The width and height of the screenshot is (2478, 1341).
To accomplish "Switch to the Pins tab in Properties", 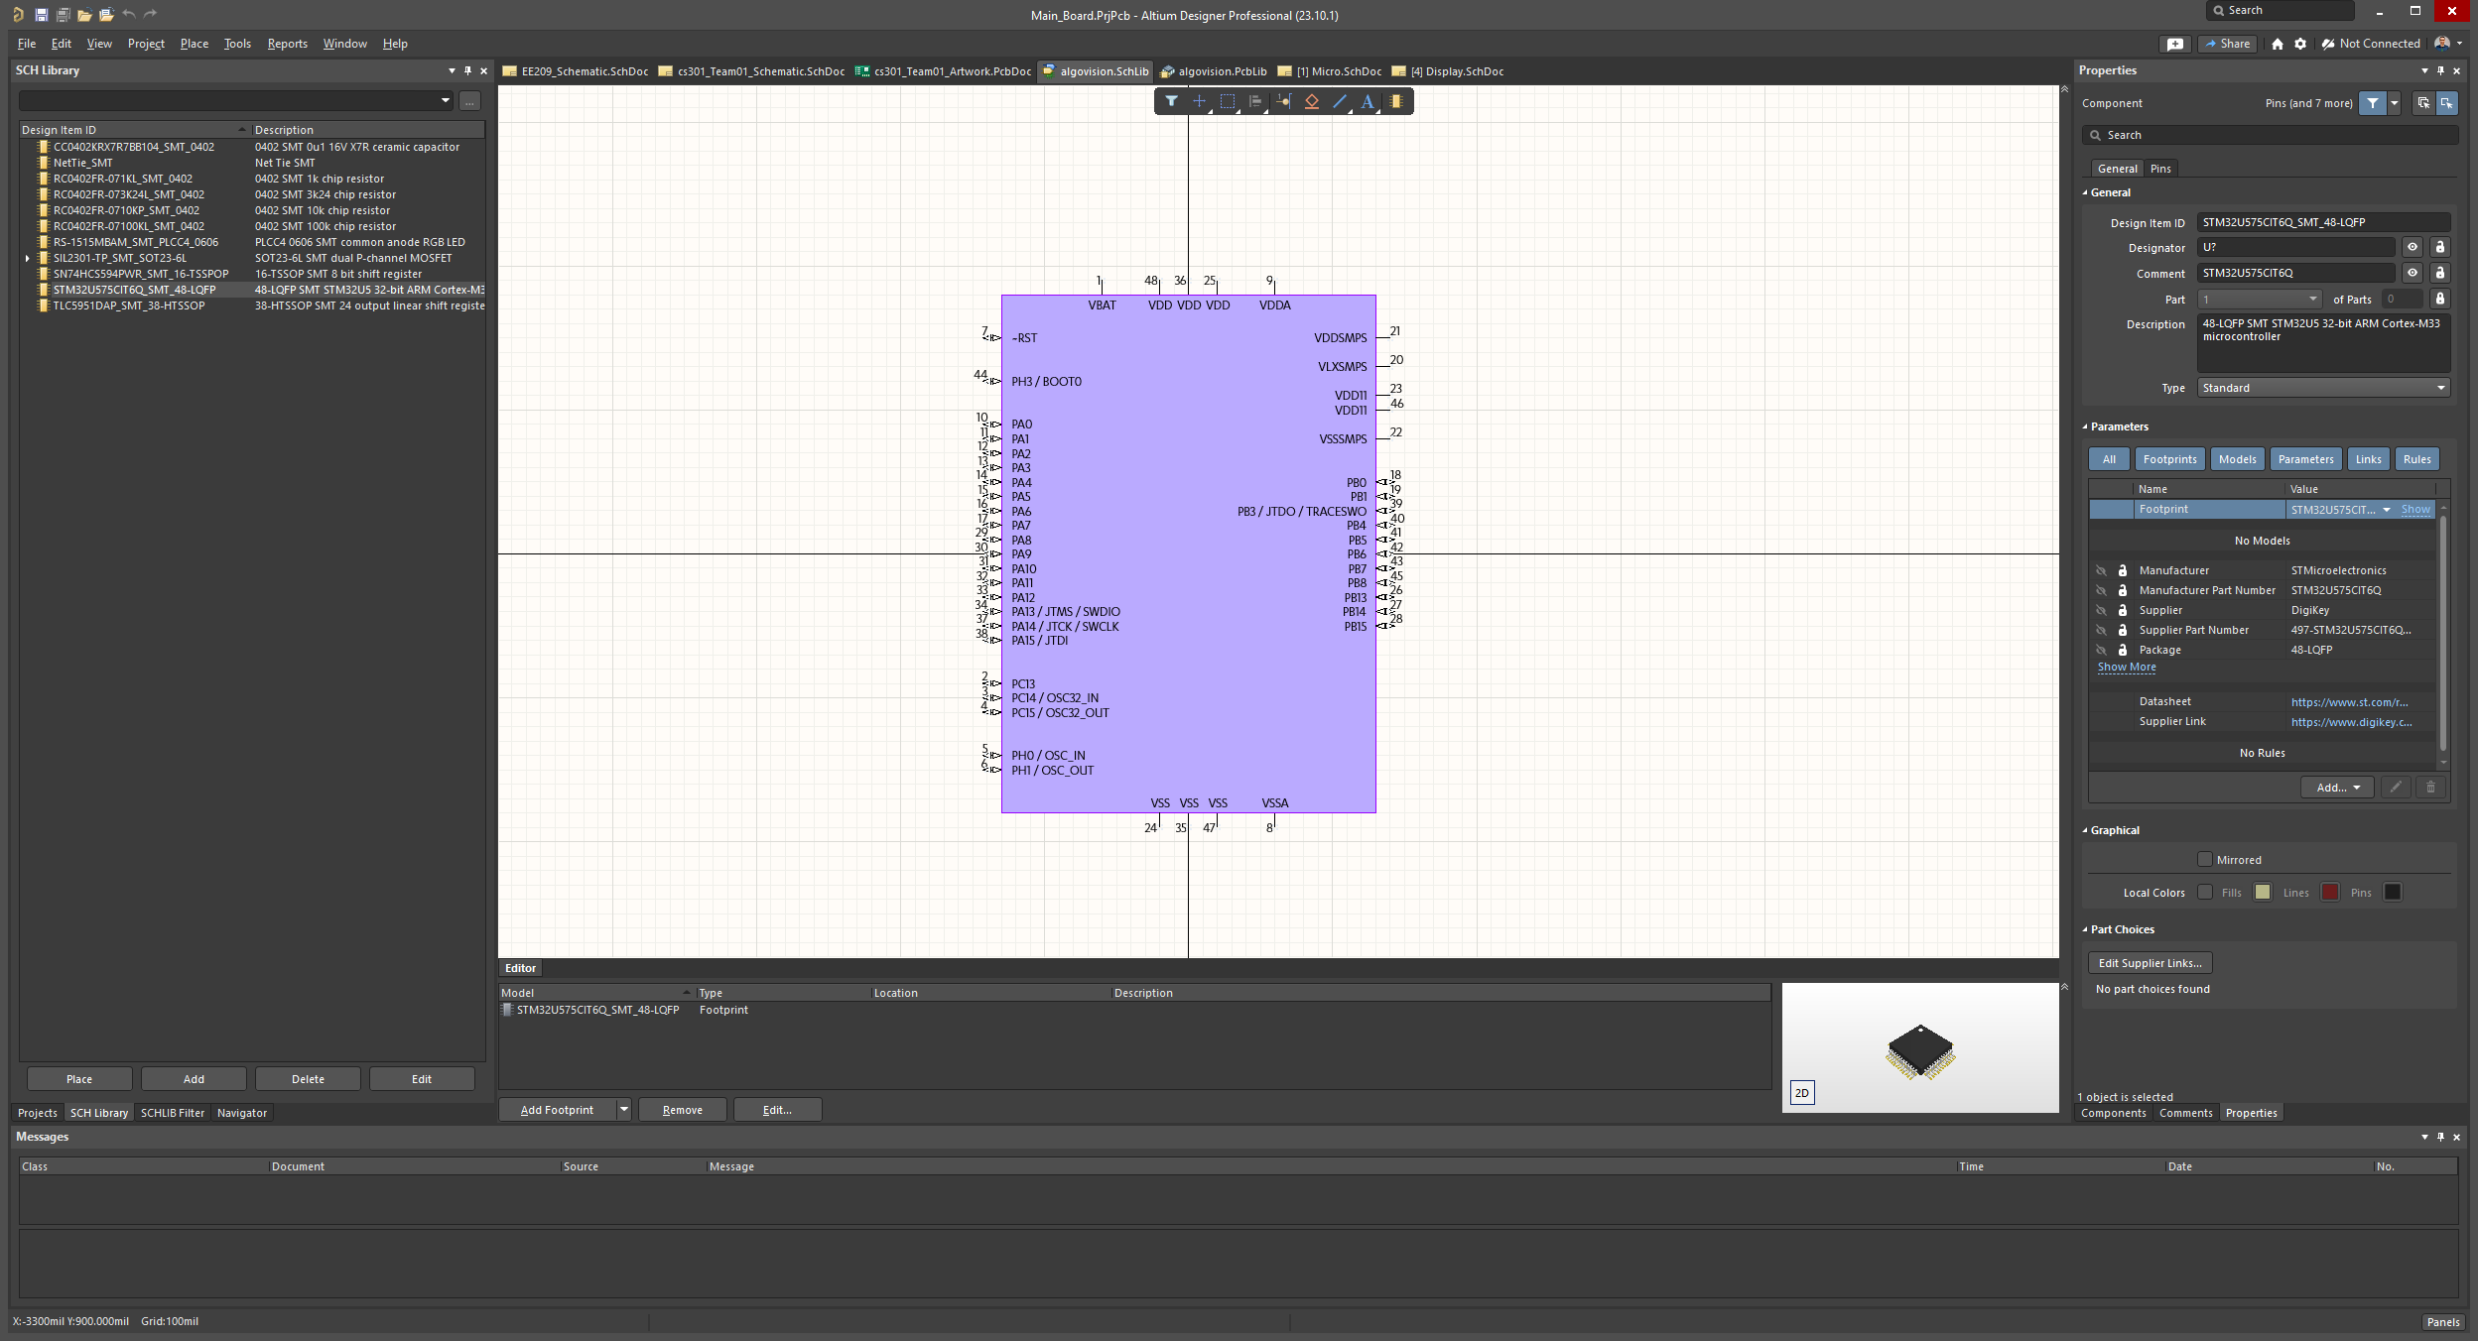I will pyautogui.click(x=2160, y=169).
